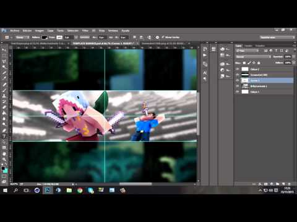Toggle visibility of the highlighted blue layer
Screen dimensions: 297x222
(237, 80)
